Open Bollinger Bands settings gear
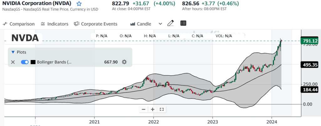The image size is (321, 126). coord(124,62)
